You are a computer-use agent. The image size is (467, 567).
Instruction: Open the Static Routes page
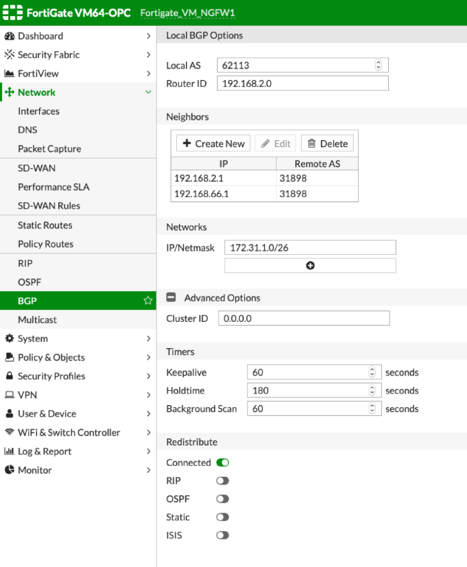pyautogui.click(x=45, y=225)
